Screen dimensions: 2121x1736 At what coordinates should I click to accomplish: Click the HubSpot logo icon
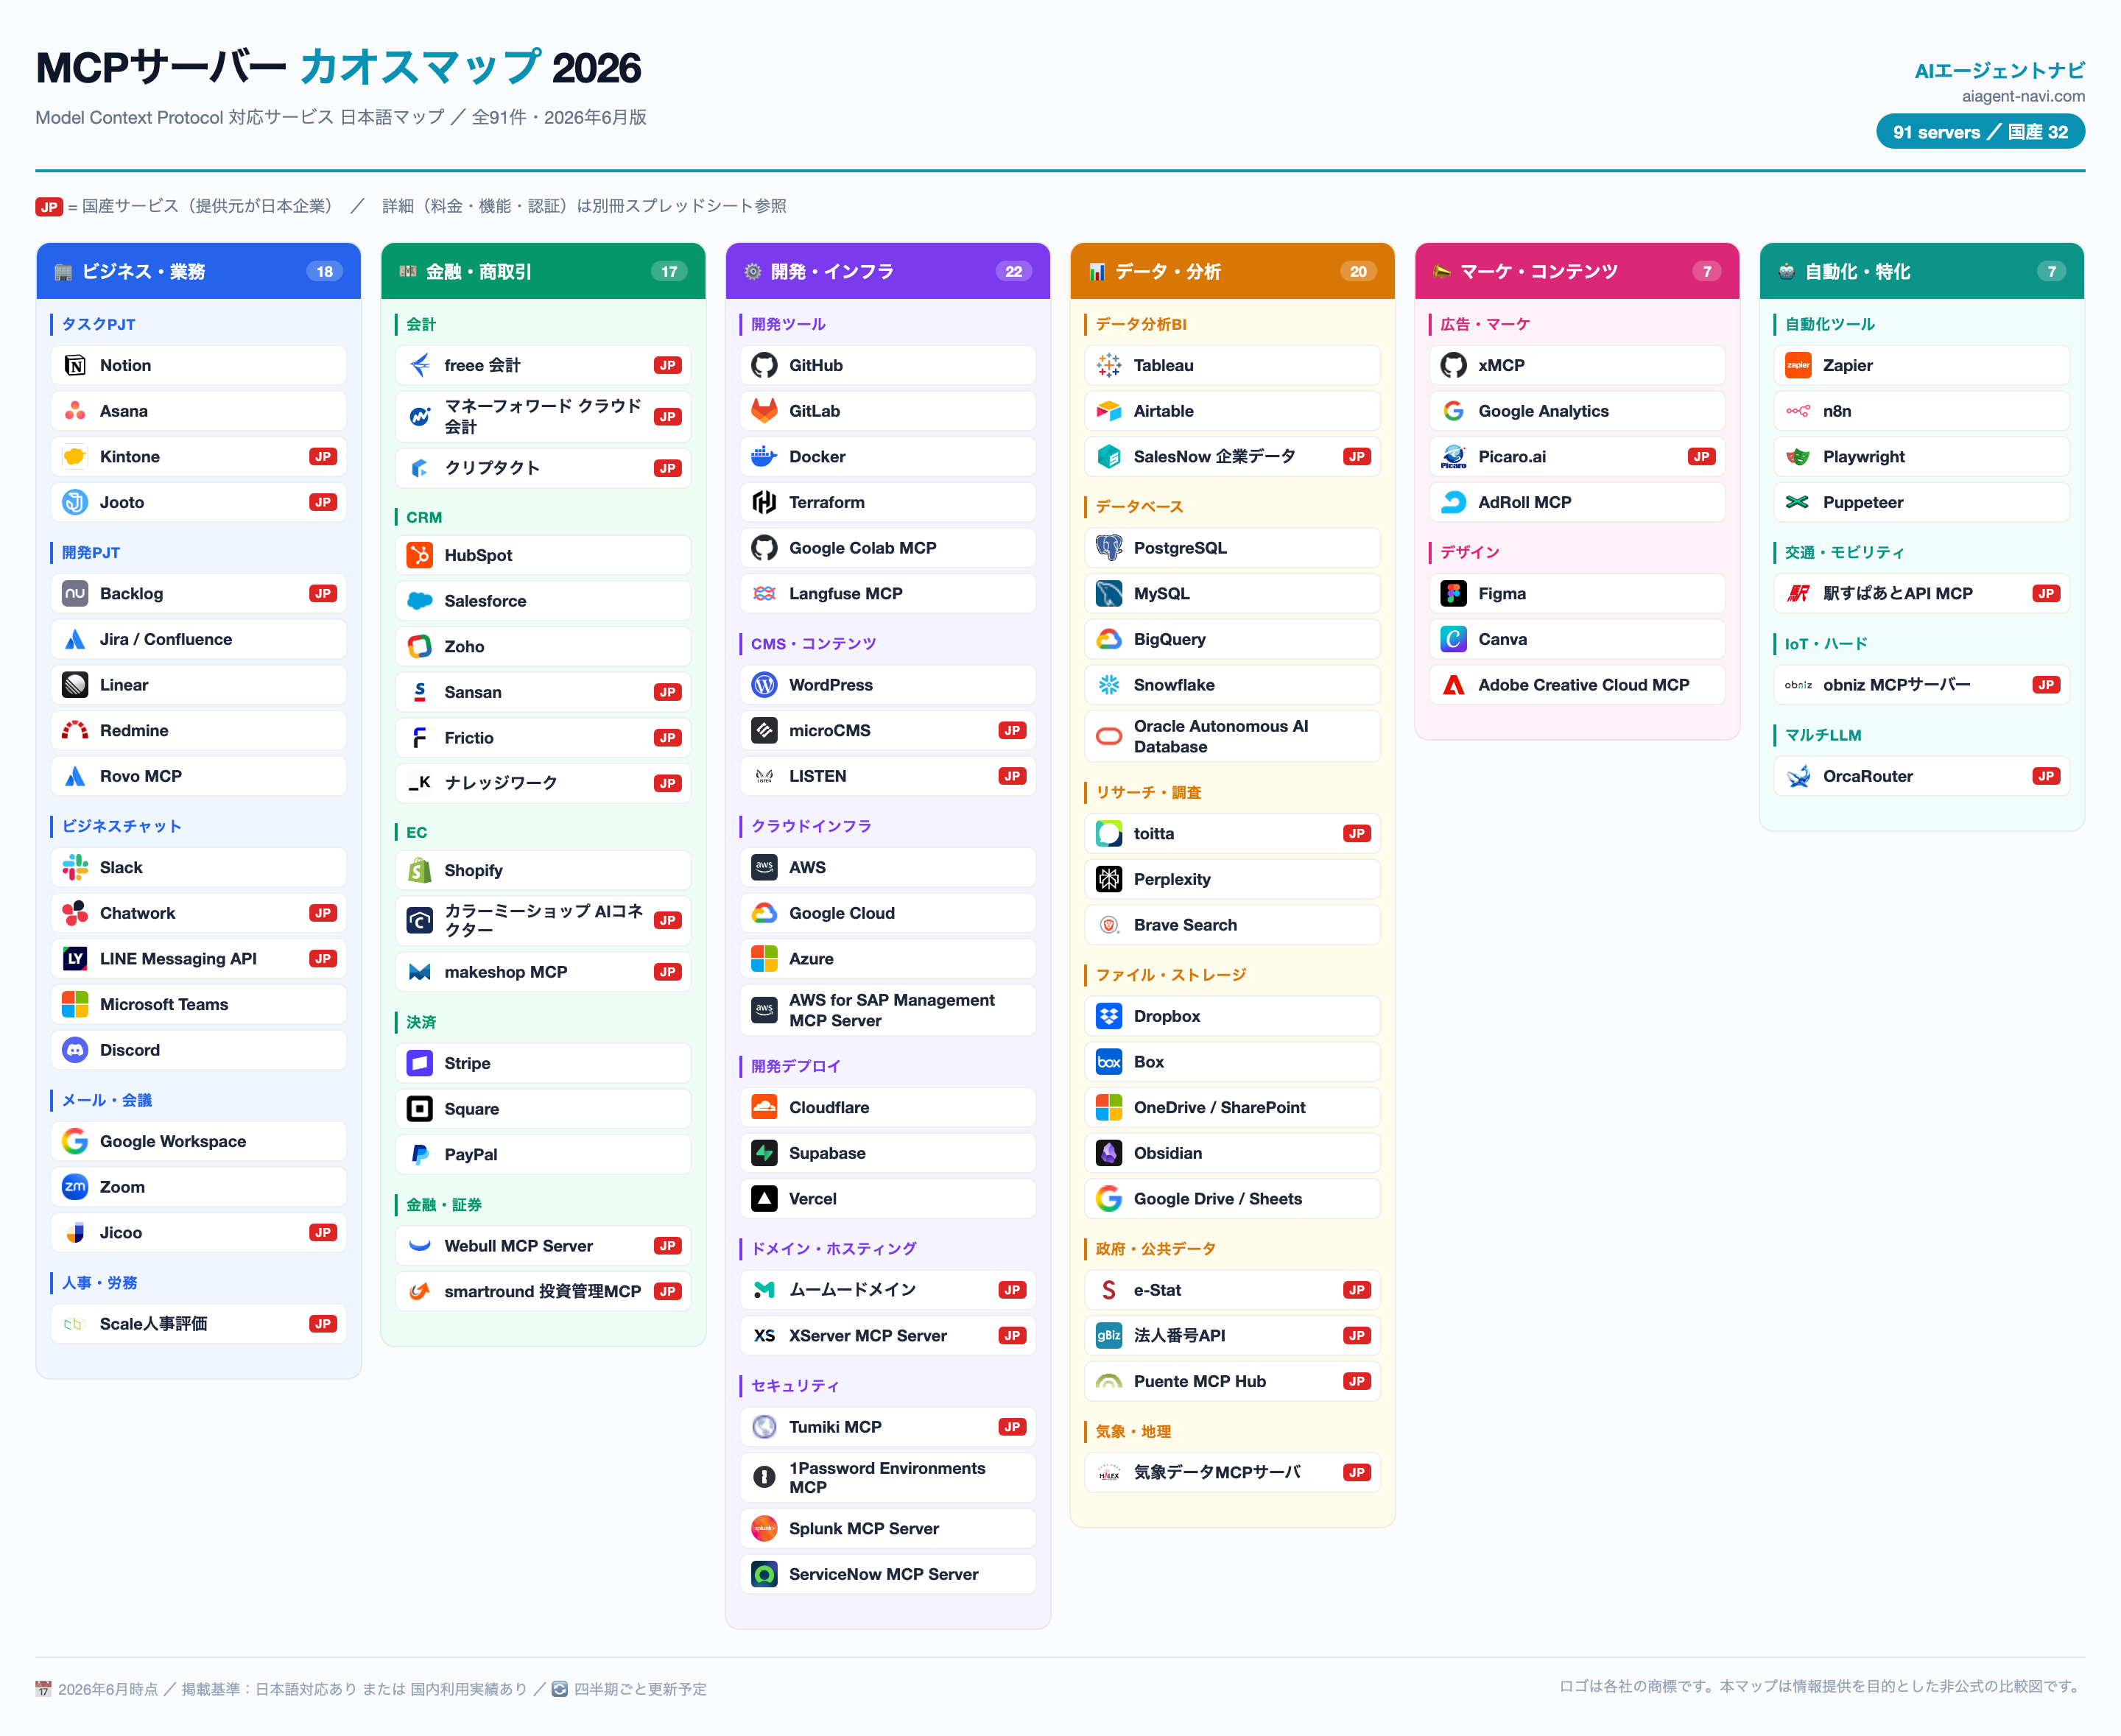[x=421, y=555]
